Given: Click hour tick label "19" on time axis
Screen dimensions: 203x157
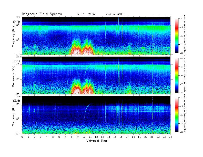Looking at the screenshot, I should point(139,137).
